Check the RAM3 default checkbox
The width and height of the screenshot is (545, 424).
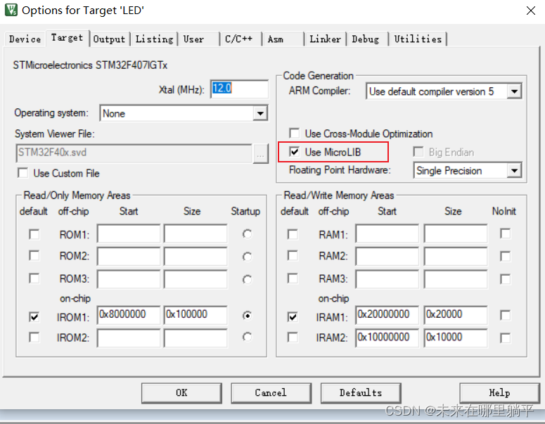[x=293, y=278]
